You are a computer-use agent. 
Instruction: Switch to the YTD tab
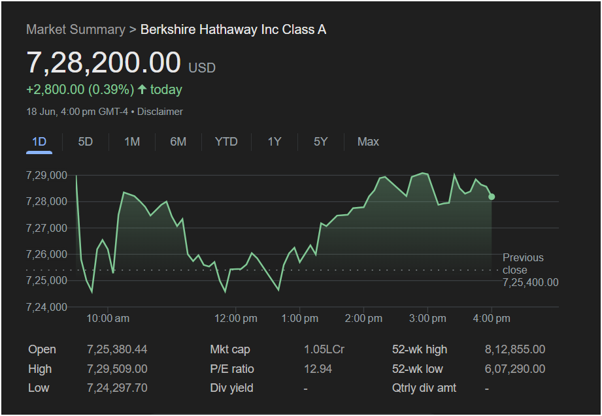(226, 142)
